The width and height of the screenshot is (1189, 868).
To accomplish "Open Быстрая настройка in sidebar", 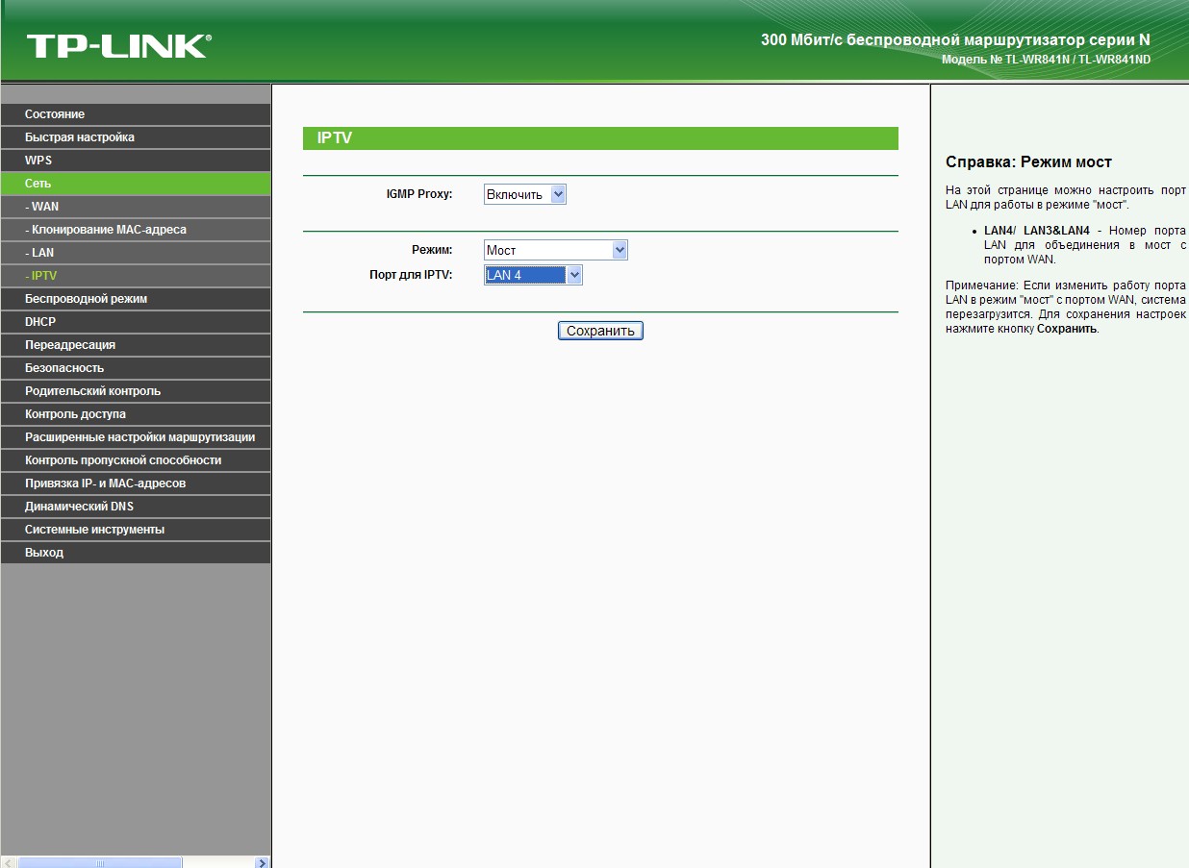I will click(x=135, y=137).
